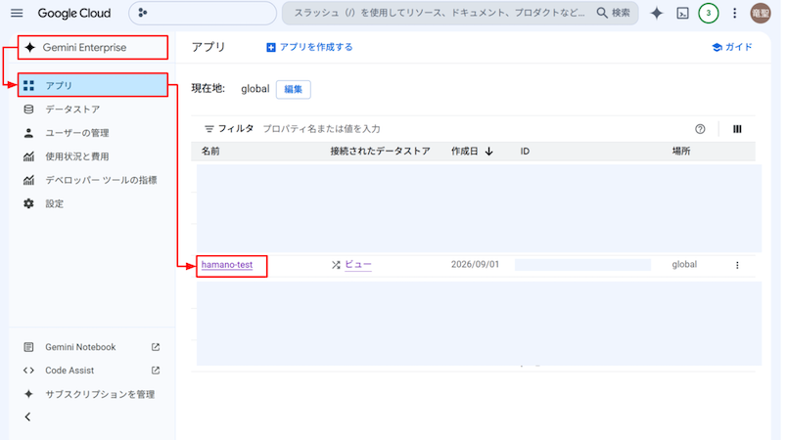The image size is (787, 440).
Task: Click the Code Assist brackets icon
Action: pos(28,371)
